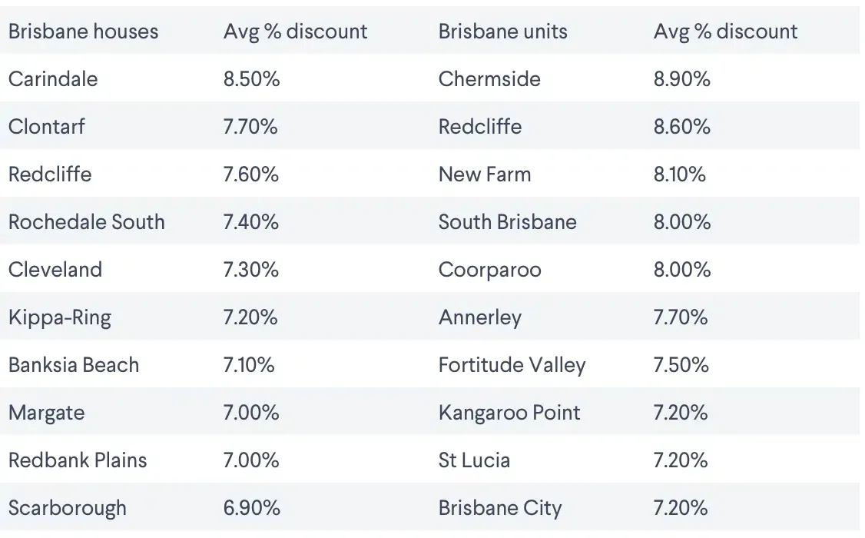Select the New Farm cell
Viewport: 865px width, 538px height.
tap(484, 174)
